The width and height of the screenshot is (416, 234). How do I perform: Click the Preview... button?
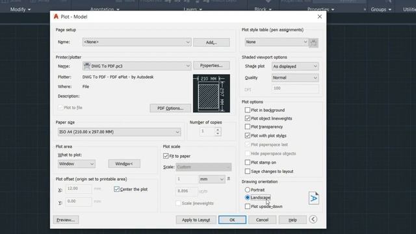(66, 220)
